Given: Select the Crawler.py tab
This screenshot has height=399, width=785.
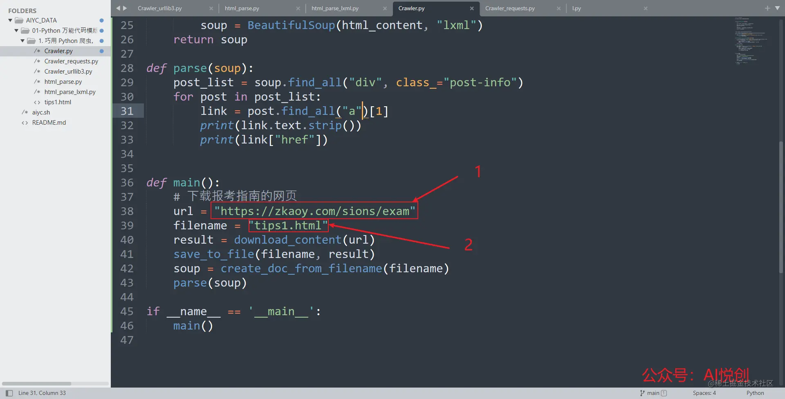Looking at the screenshot, I should 411,8.
